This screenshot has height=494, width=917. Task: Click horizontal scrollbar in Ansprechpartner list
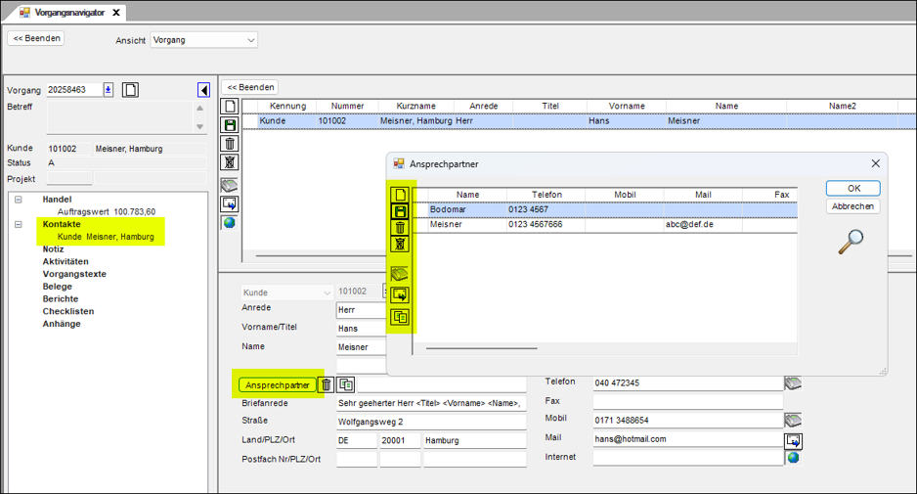point(481,348)
